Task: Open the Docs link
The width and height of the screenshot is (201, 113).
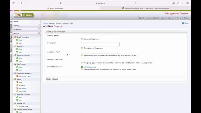Action: pos(179,18)
